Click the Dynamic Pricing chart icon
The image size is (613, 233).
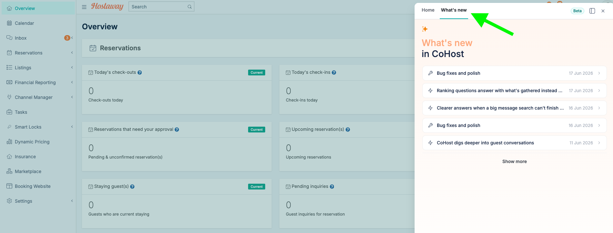(x=9, y=142)
